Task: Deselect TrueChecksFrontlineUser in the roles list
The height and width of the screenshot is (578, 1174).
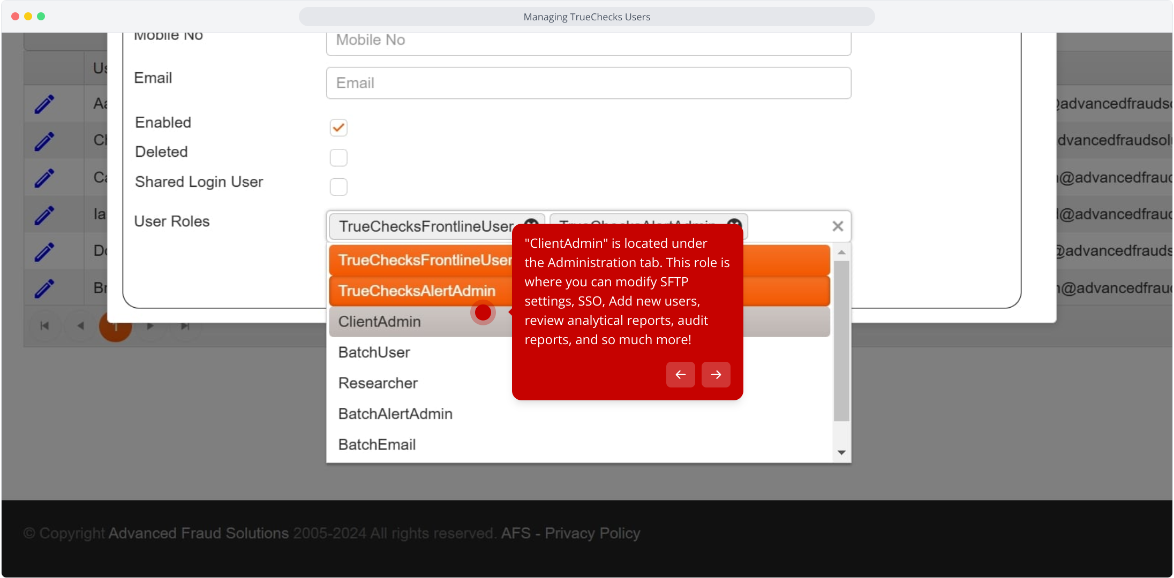Action: [x=580, y=260]
